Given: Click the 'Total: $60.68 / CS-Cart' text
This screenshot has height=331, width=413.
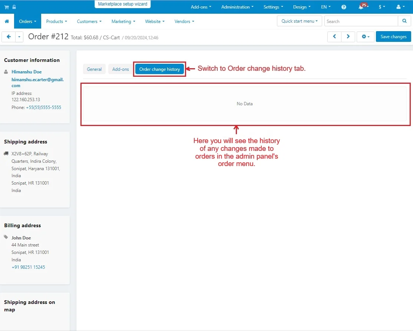Looking at the screenshot, I should coord(95,37).
